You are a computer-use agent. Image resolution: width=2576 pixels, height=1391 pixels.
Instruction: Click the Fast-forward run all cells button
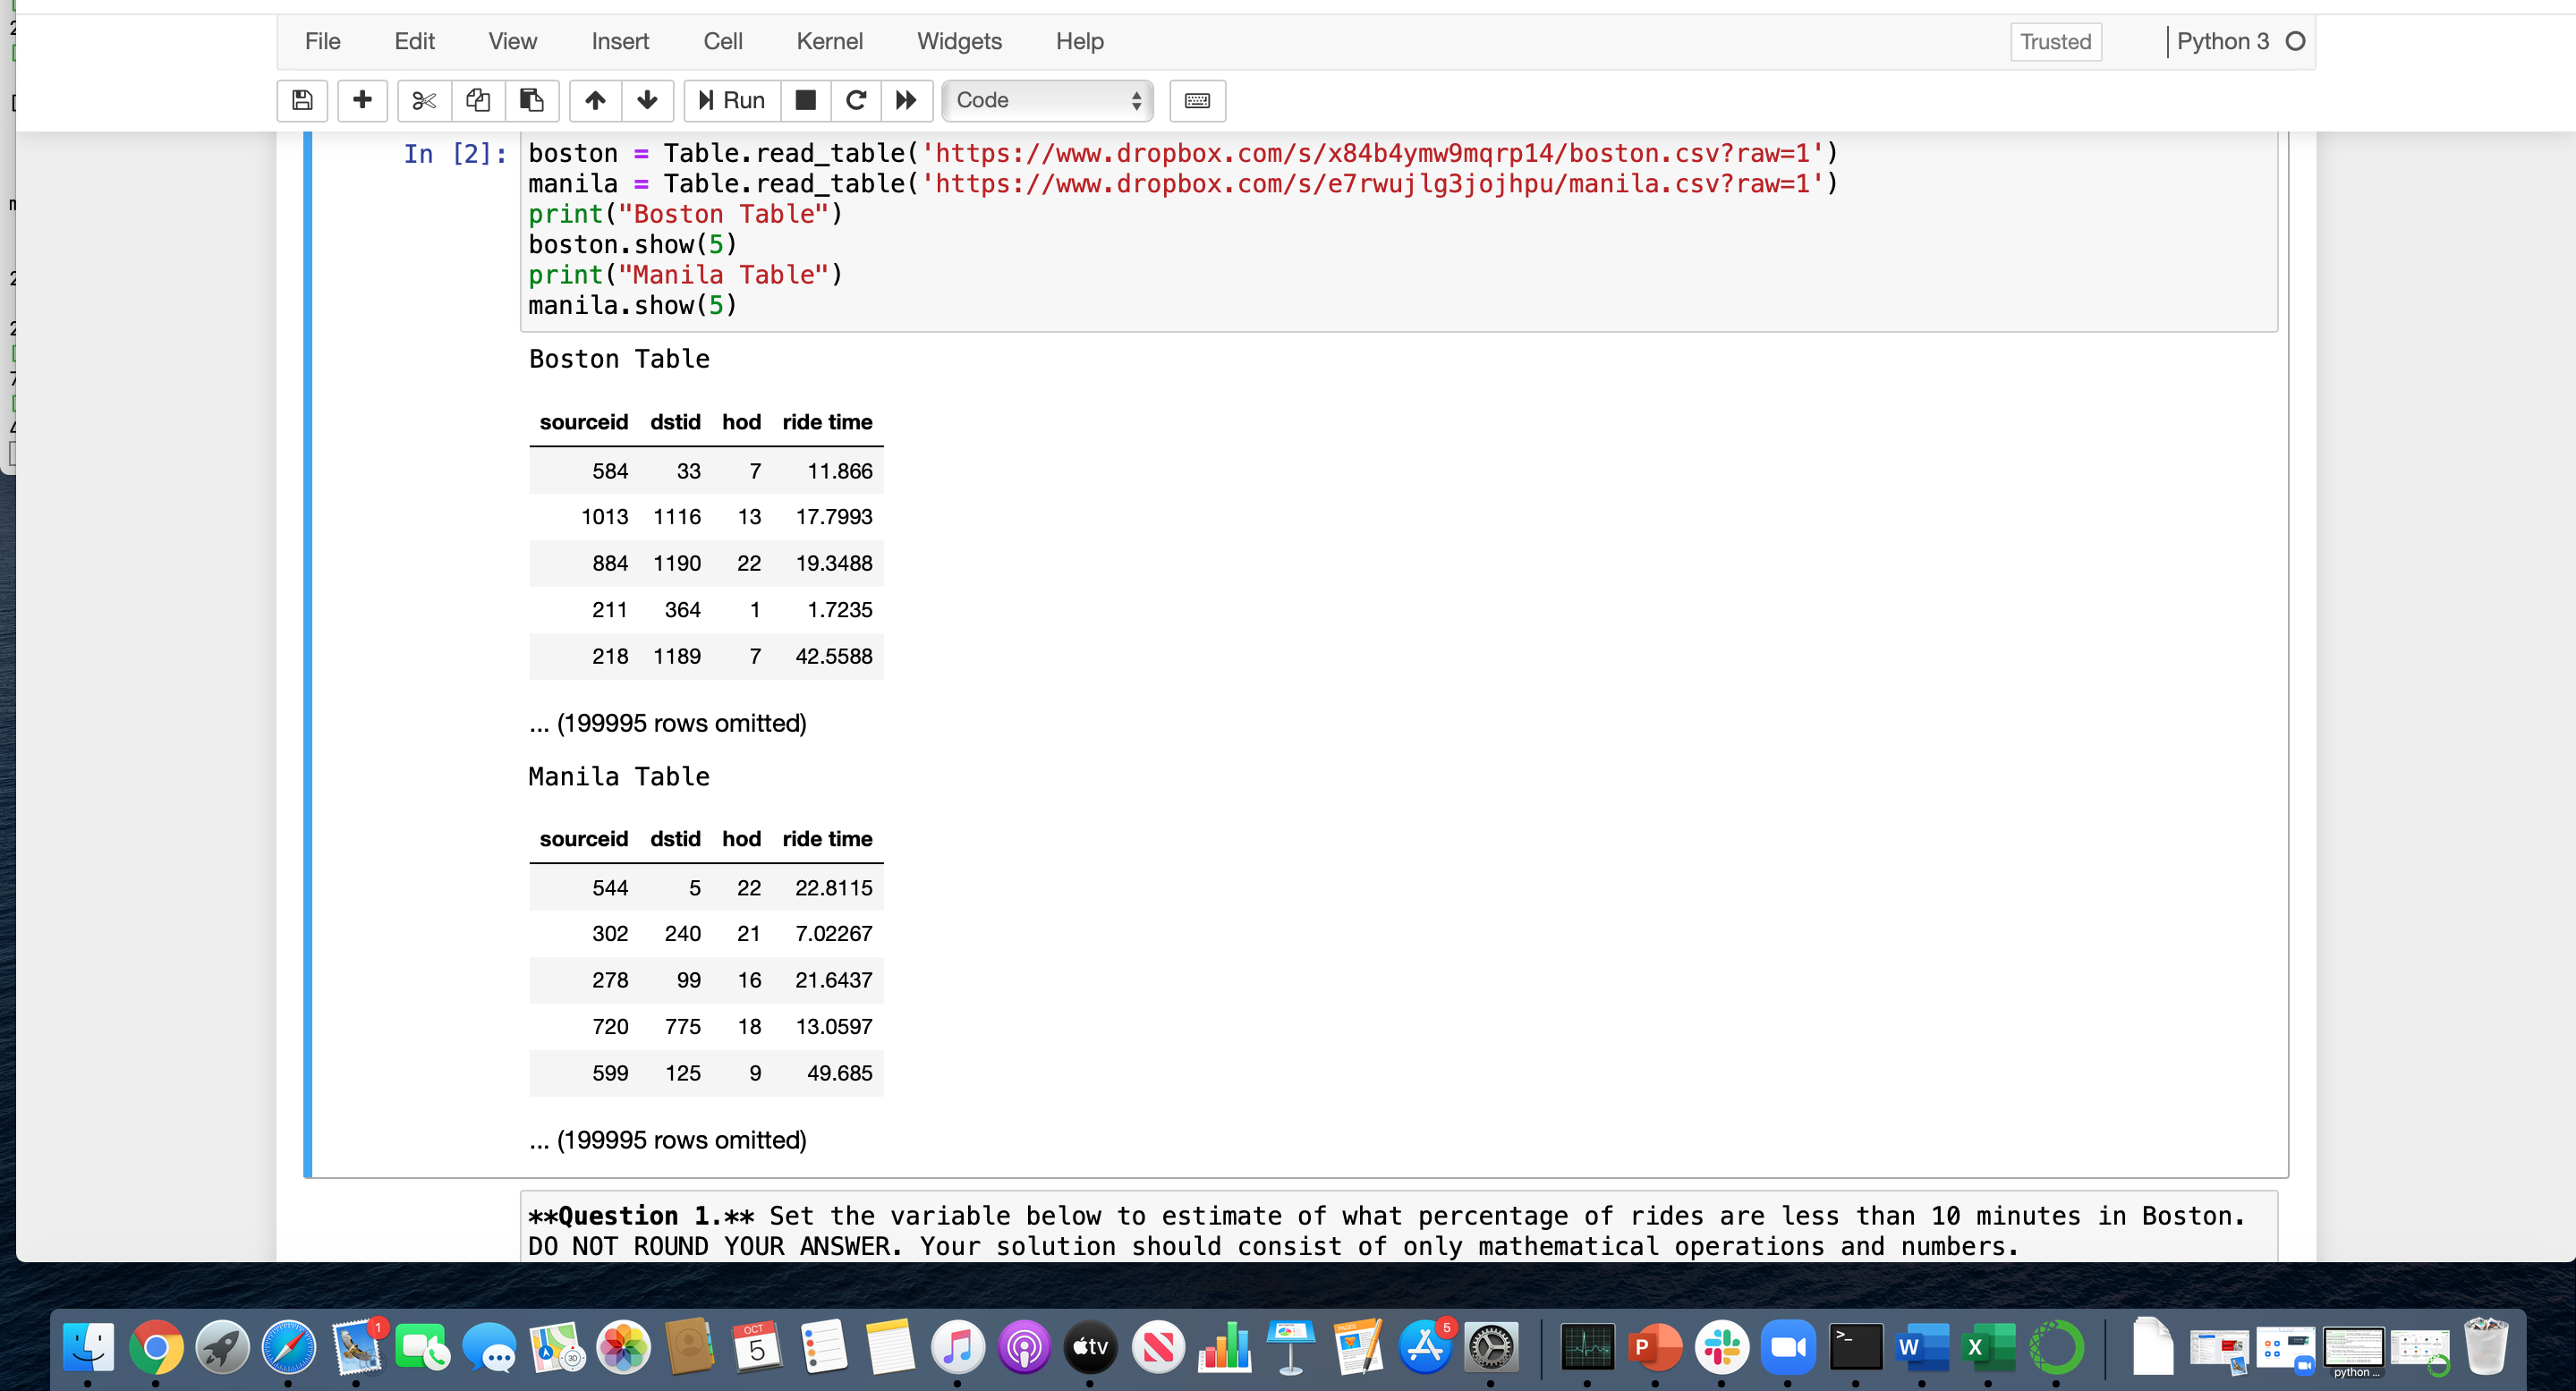point(905,99)
